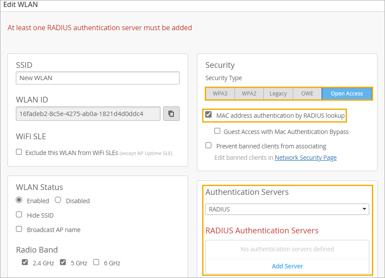Choose Legacy security type

click(x=278, y=94)
